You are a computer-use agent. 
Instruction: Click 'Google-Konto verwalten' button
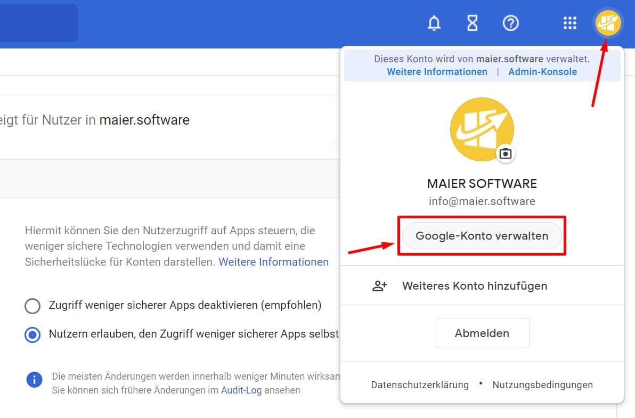pyautogui.click(x=482, y=236)
